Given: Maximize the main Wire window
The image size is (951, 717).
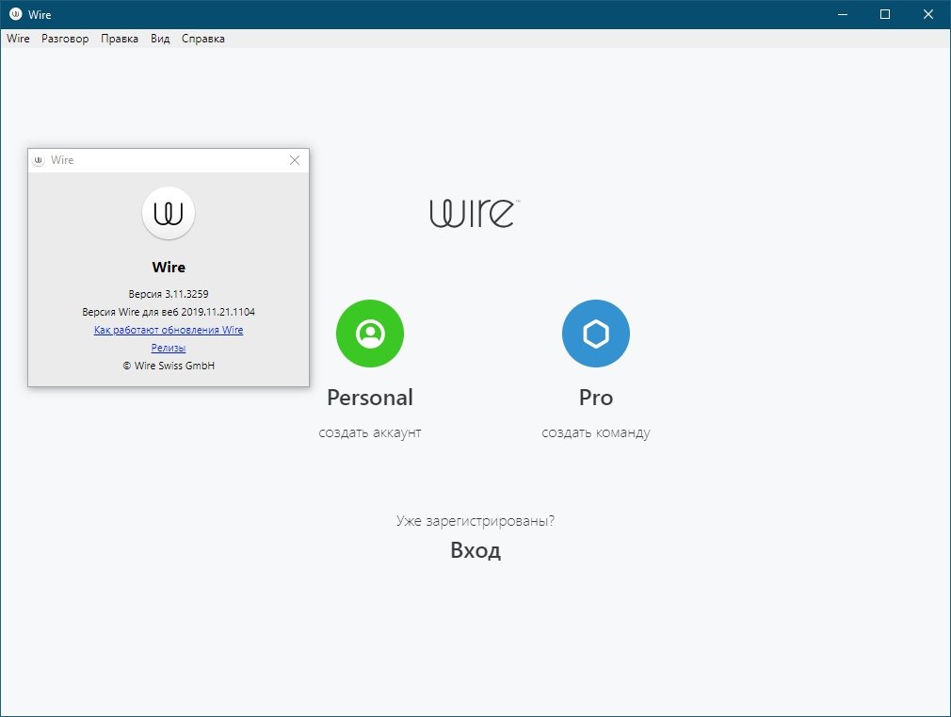Looking at the screenshot, I should (x=885, y=14).
